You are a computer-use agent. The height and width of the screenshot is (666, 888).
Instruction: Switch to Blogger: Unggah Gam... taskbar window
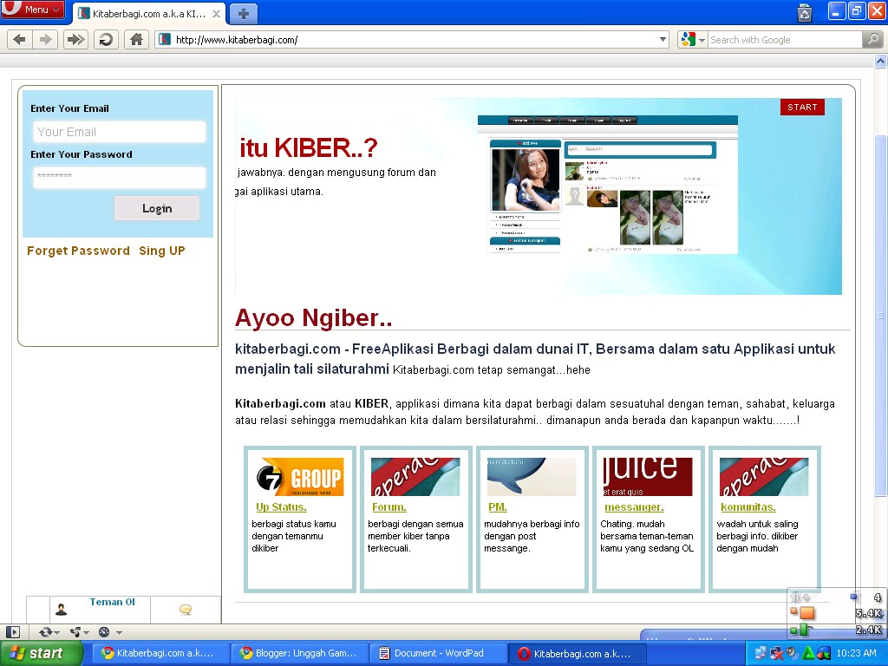coord(298,653)
